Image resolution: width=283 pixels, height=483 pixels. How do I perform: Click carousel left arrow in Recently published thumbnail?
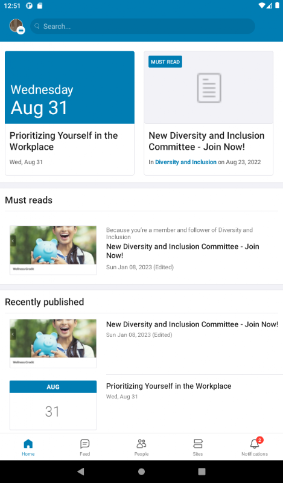(13, 334)
